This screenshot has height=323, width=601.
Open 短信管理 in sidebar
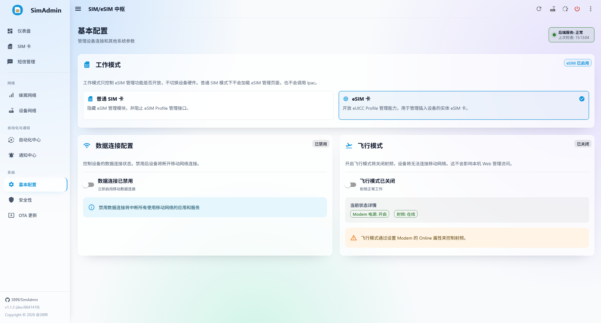pyautogui.click(x=35, y=62)
